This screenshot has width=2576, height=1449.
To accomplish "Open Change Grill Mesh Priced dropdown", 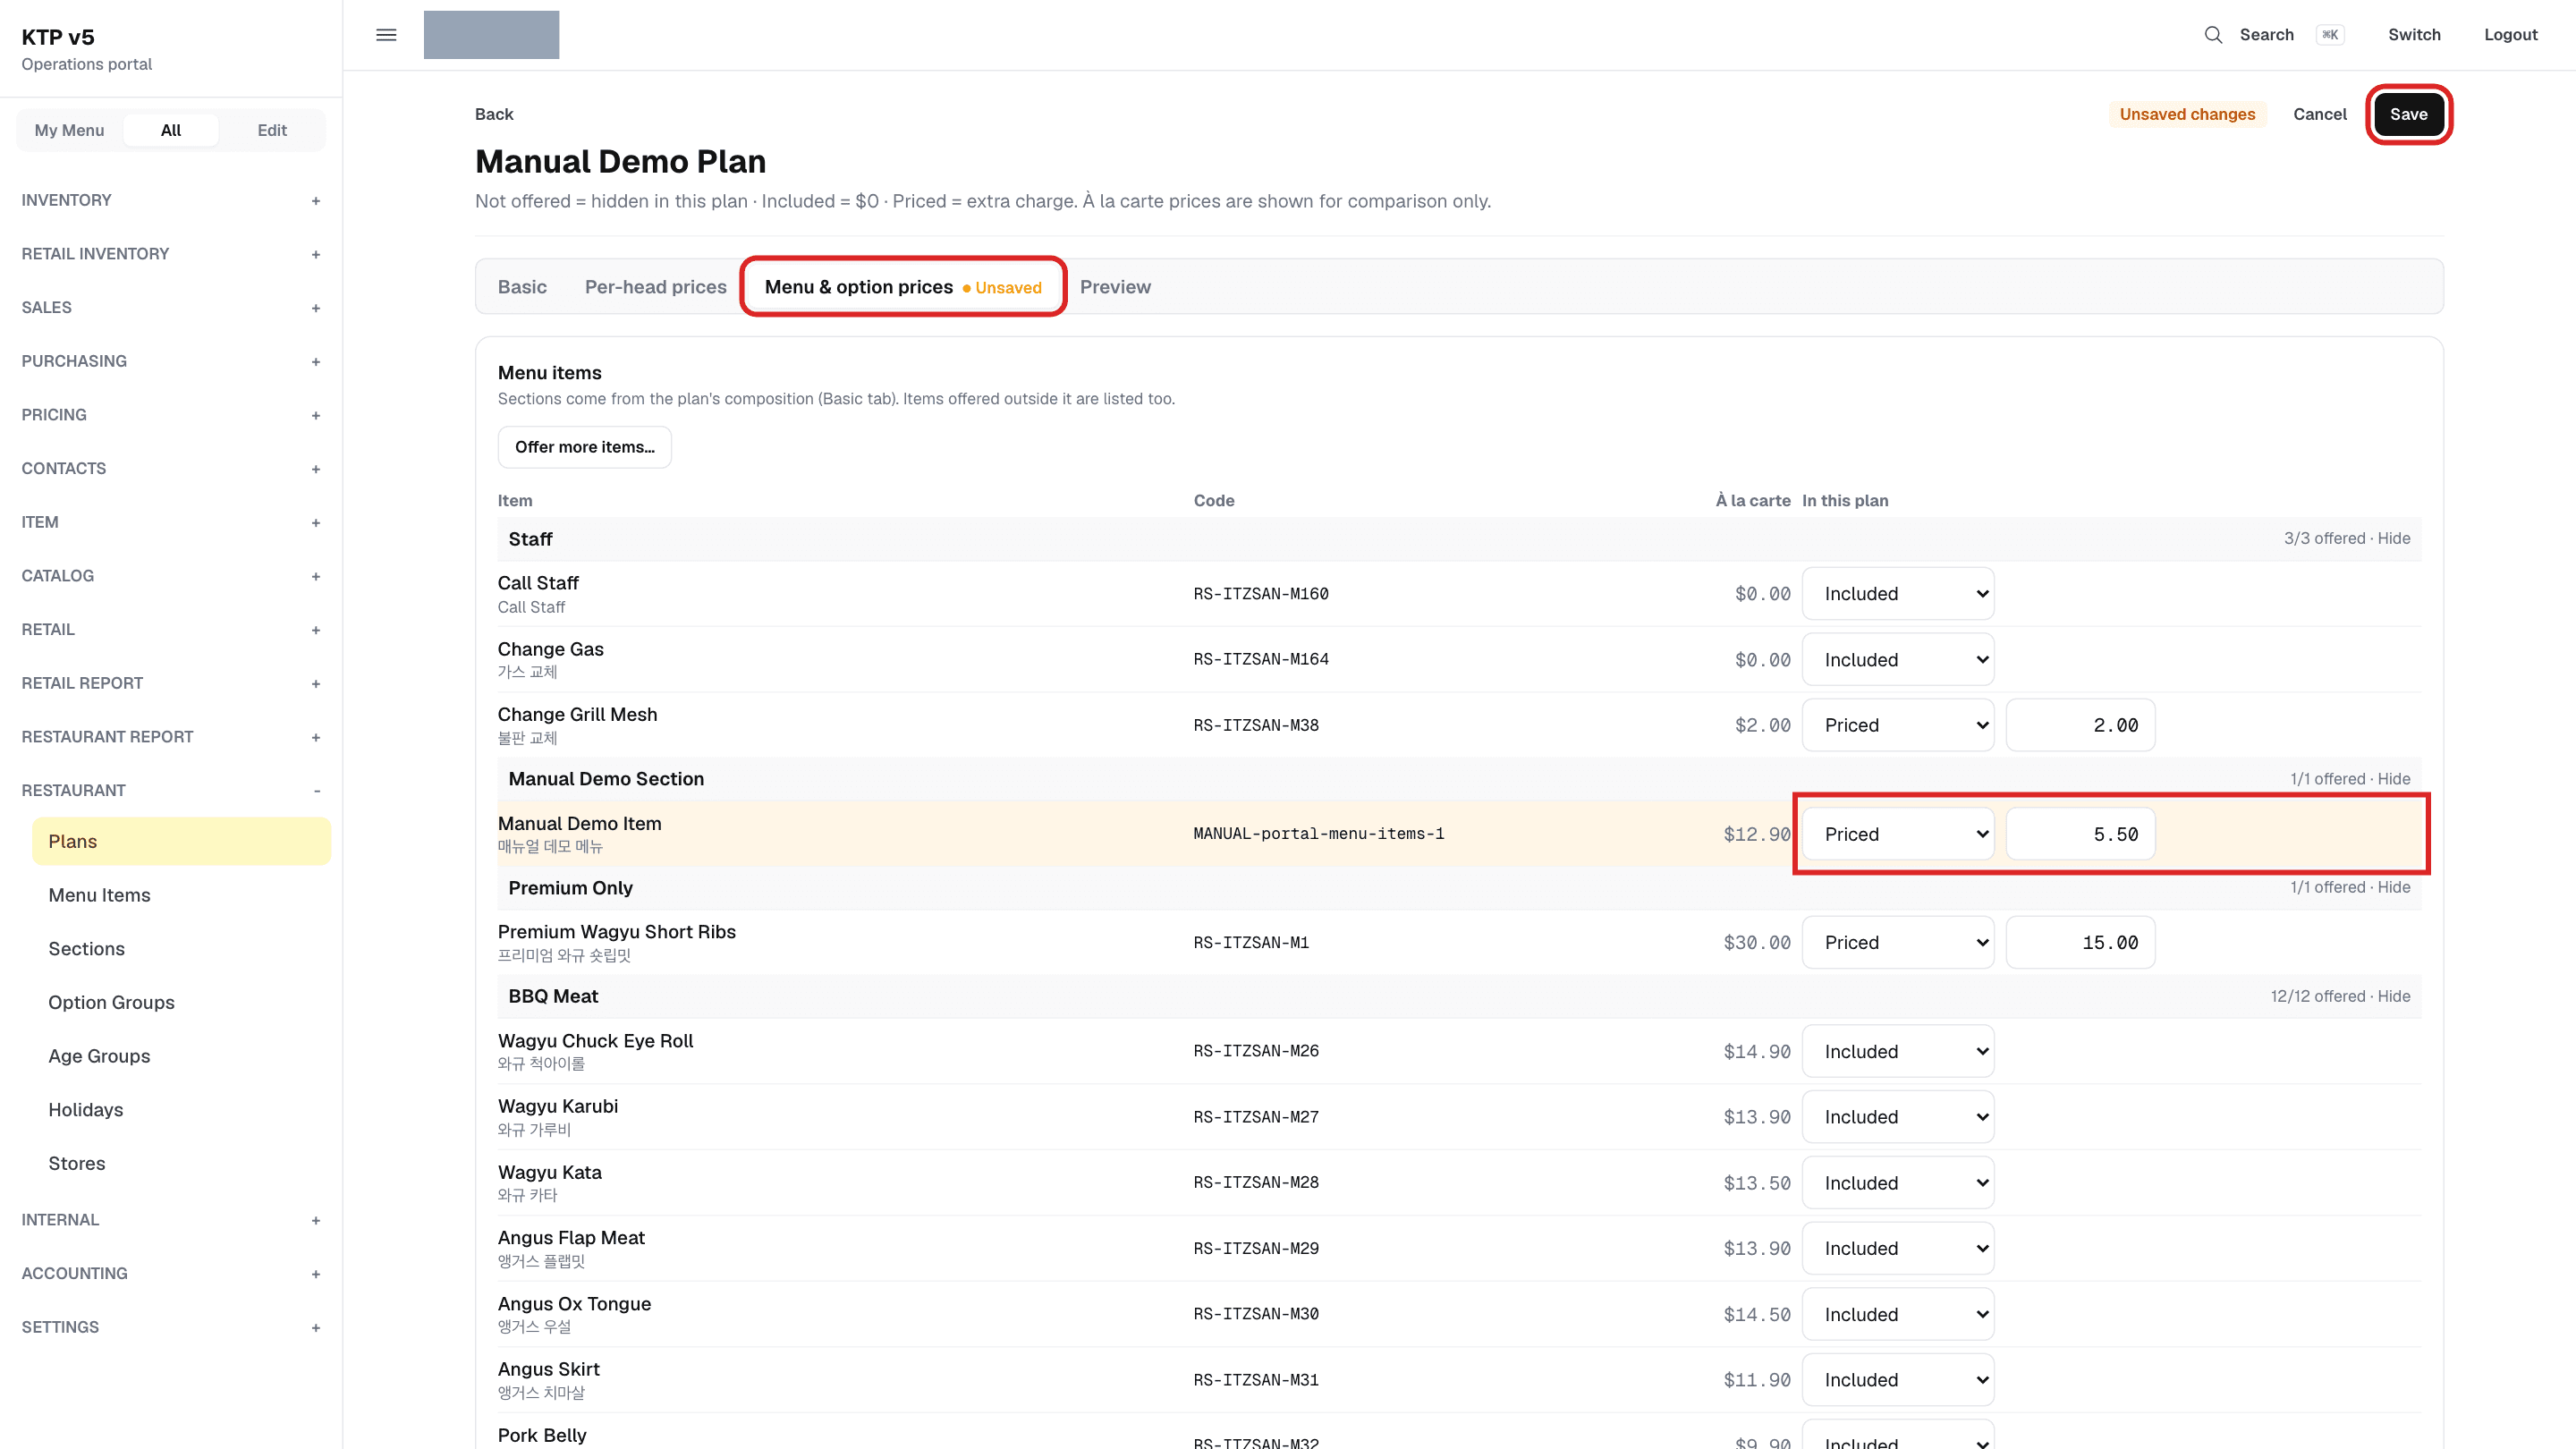I will tap(1897, 725).
